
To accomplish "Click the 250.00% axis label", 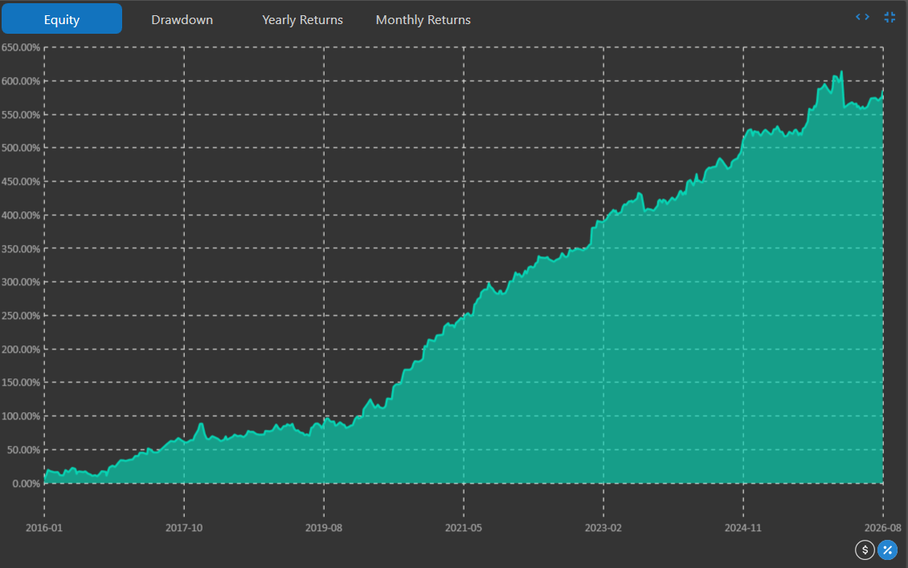I will point(21,316).
